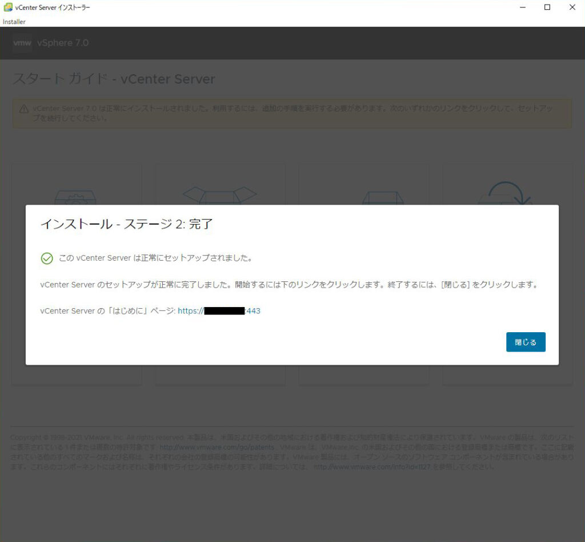
Task: Click the green success checkmark icon
Action: pos(47,258)
